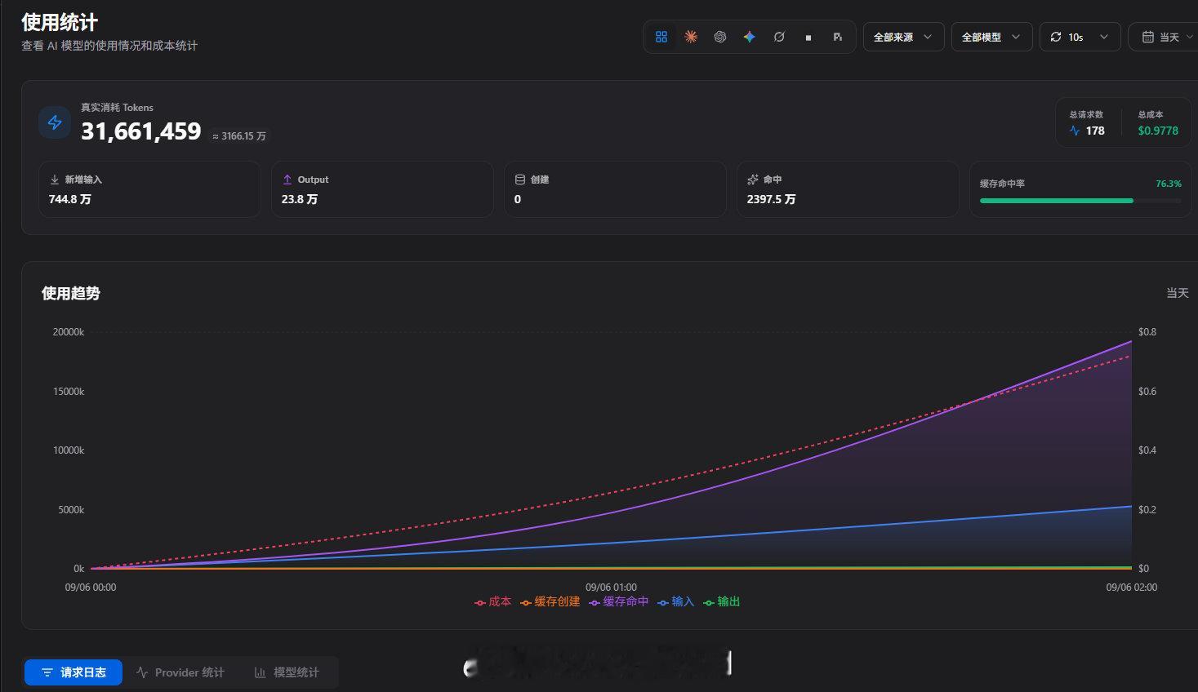Click the 744.8 万 new input value

pyautogui.click(x=69, y=199)
